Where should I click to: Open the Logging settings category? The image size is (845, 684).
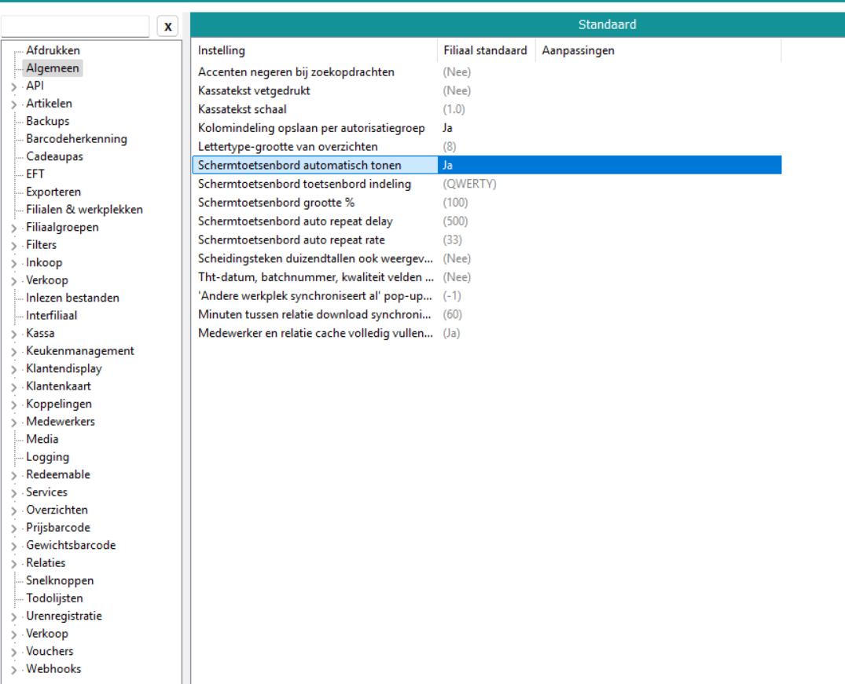[x=47, y=457]
